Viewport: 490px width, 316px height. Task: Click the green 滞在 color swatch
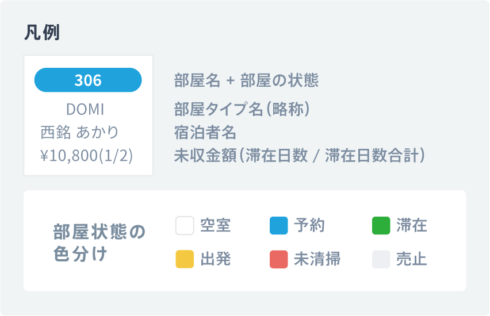381,225
